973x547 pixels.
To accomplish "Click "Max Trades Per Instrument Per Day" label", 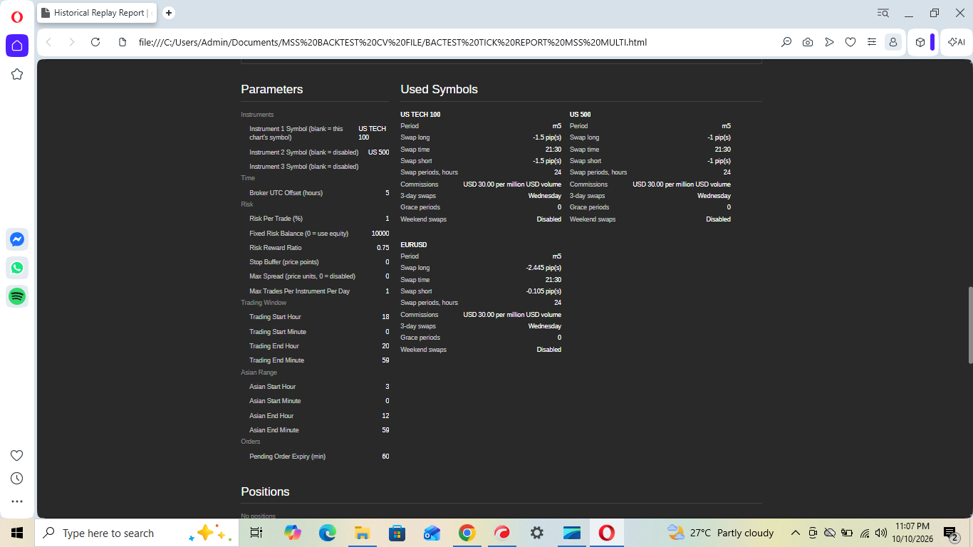I will coord(299,291).
